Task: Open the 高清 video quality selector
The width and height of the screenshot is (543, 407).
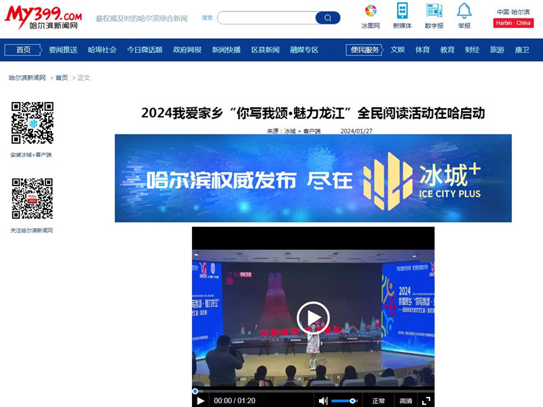Action: click(x=405, y=401)
